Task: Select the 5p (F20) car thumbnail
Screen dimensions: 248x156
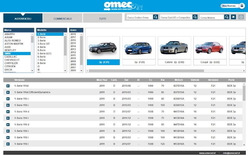Action: 139,51
